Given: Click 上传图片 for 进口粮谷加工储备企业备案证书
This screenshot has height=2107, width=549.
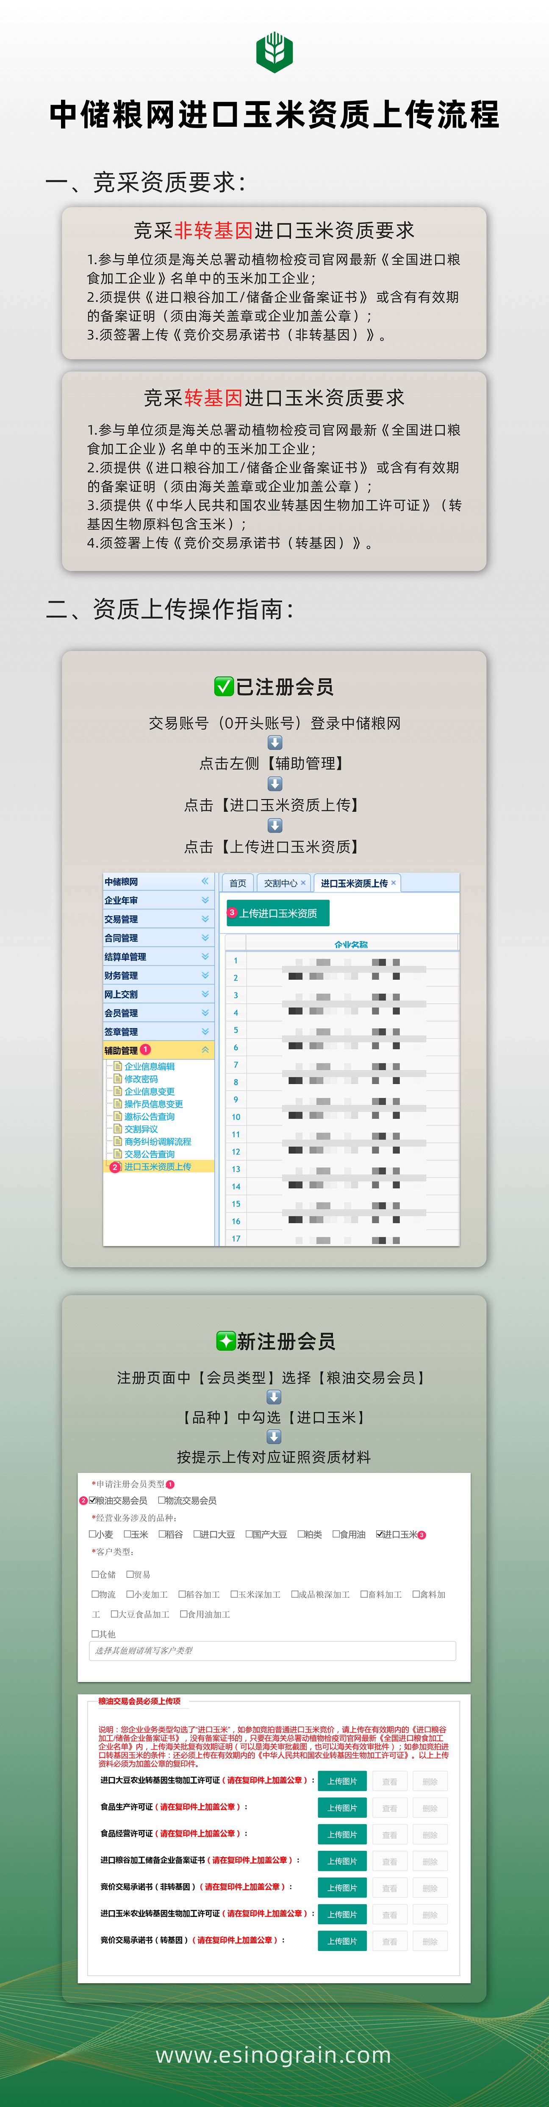Looking at the screenshot, I should coord(342,1861).
